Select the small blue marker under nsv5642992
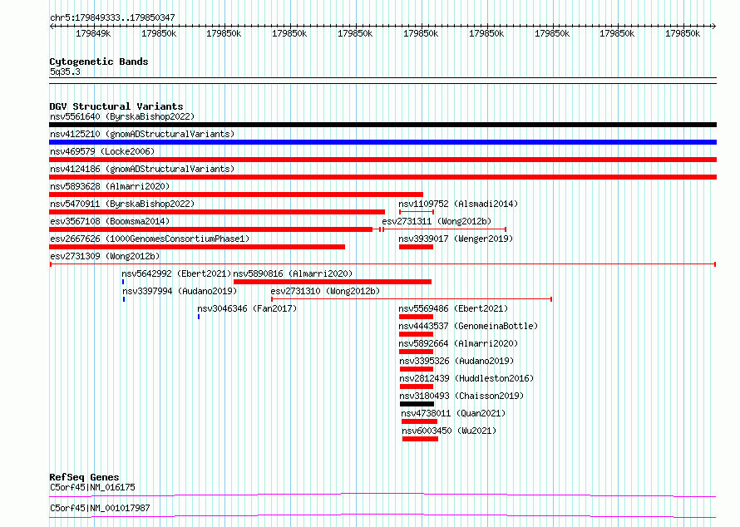 coord(123,282)
